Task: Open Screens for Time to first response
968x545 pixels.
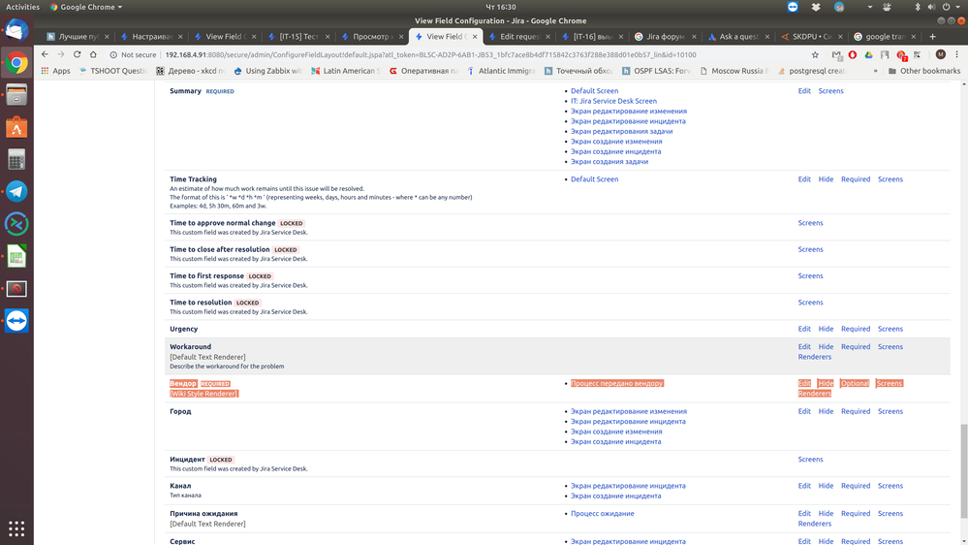Action: pyautogui.click(x=810, y=276)
